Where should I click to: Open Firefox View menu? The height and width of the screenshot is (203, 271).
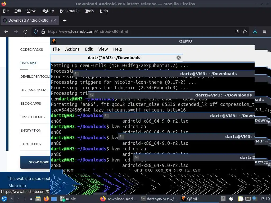[x=31, y=11]
